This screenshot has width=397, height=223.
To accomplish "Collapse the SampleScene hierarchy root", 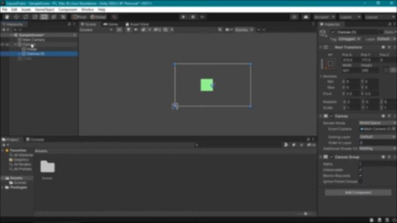I will [x=11, y=35].
